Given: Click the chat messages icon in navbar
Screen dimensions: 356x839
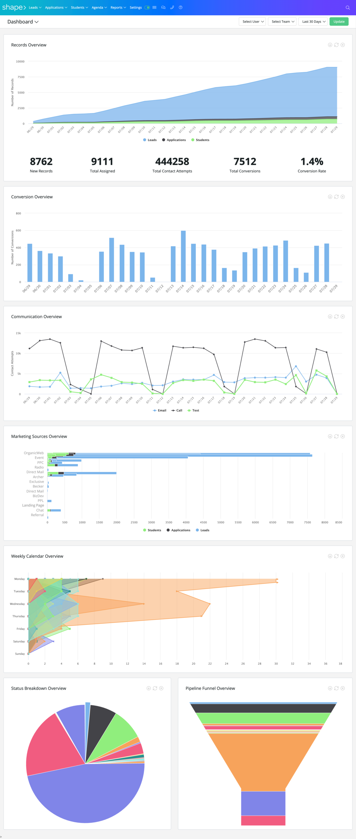Looking at the screenshot, I should pyautogui.click(x=163, y=7).
